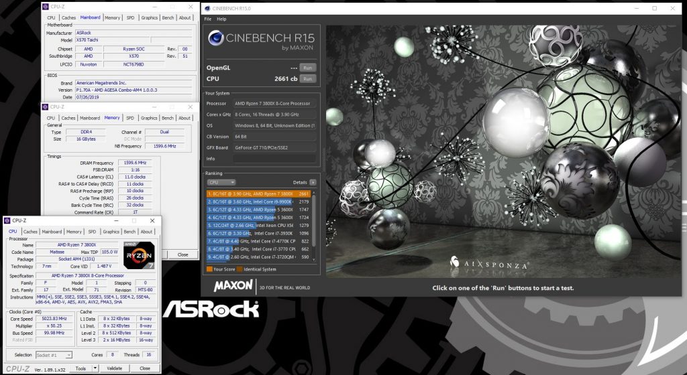Click the MAXON logo at the Cinebench bottom

[x=233, y=286]
